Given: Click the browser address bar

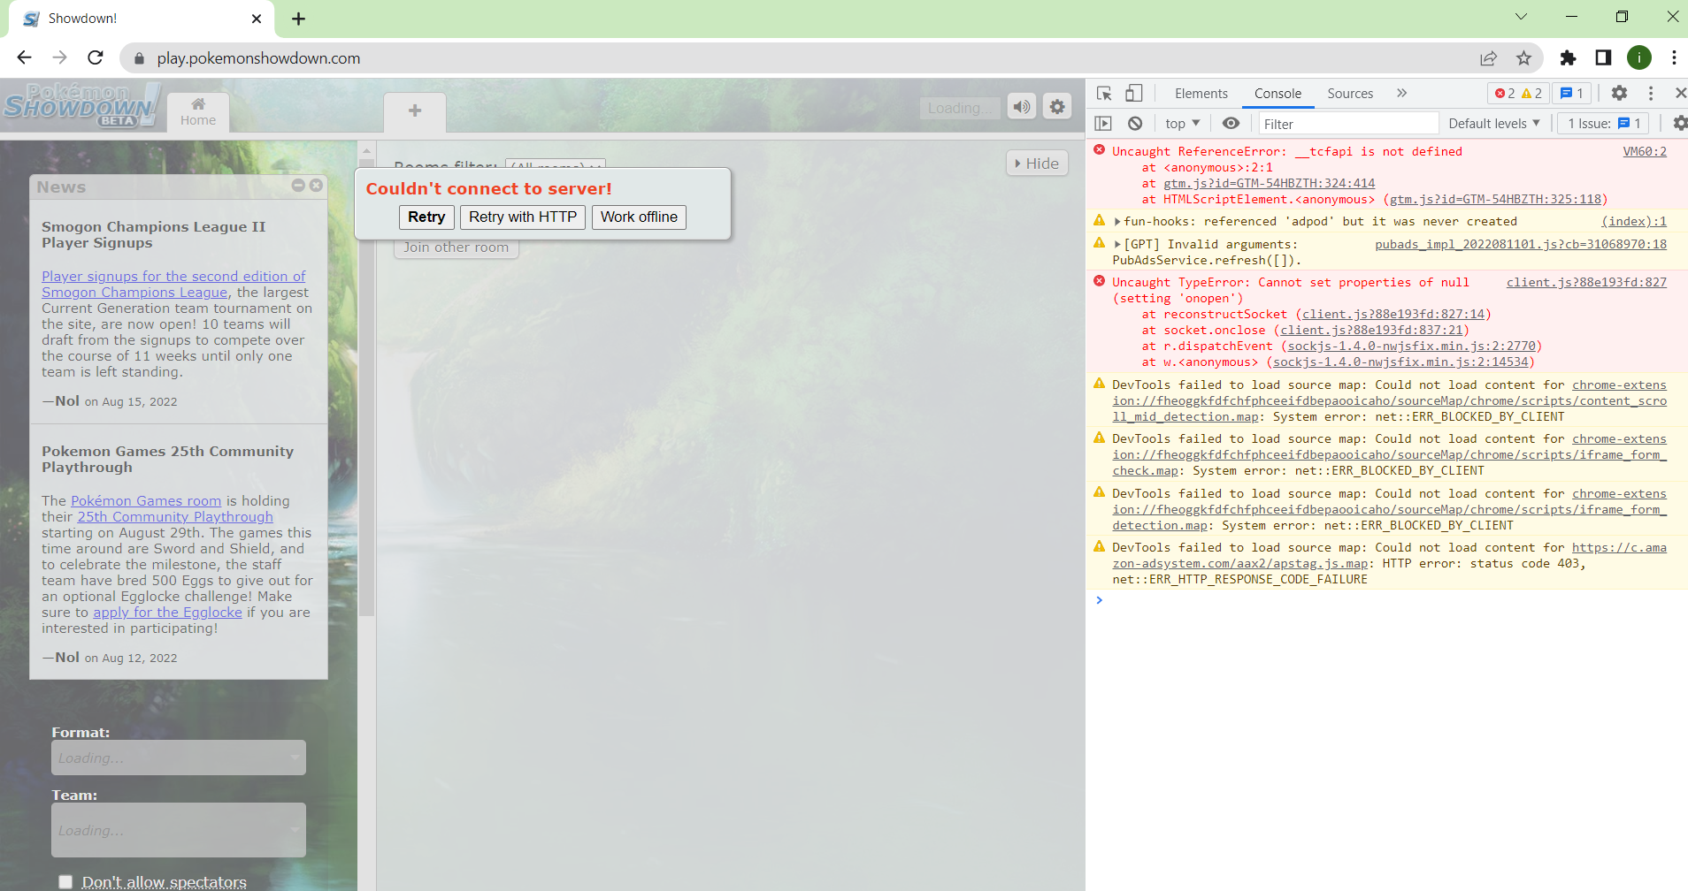Looking at the screenshot, I should click(x=796, y=58).
